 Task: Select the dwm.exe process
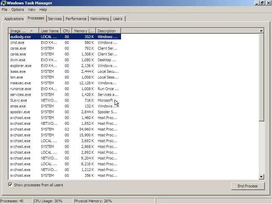pyautogui.click(x=65, y=60)
